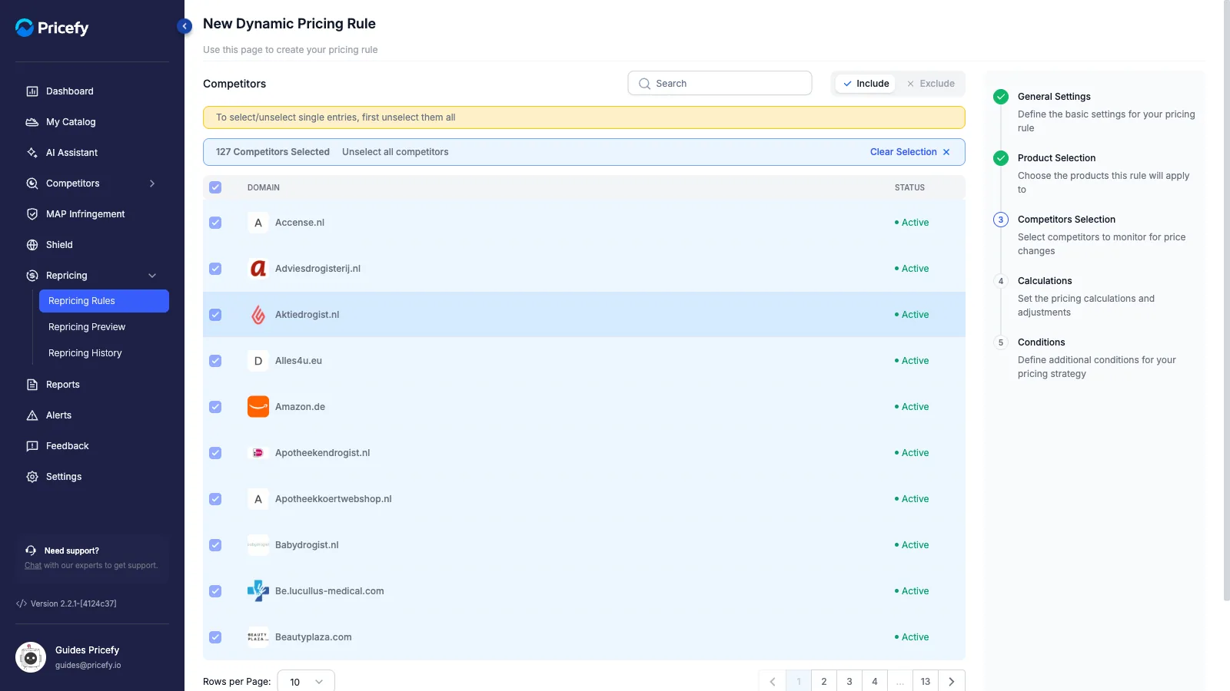1230x691 pixels.
Task: Uncheck the Accense.nl checkbox
Action: tap(215, 223)
